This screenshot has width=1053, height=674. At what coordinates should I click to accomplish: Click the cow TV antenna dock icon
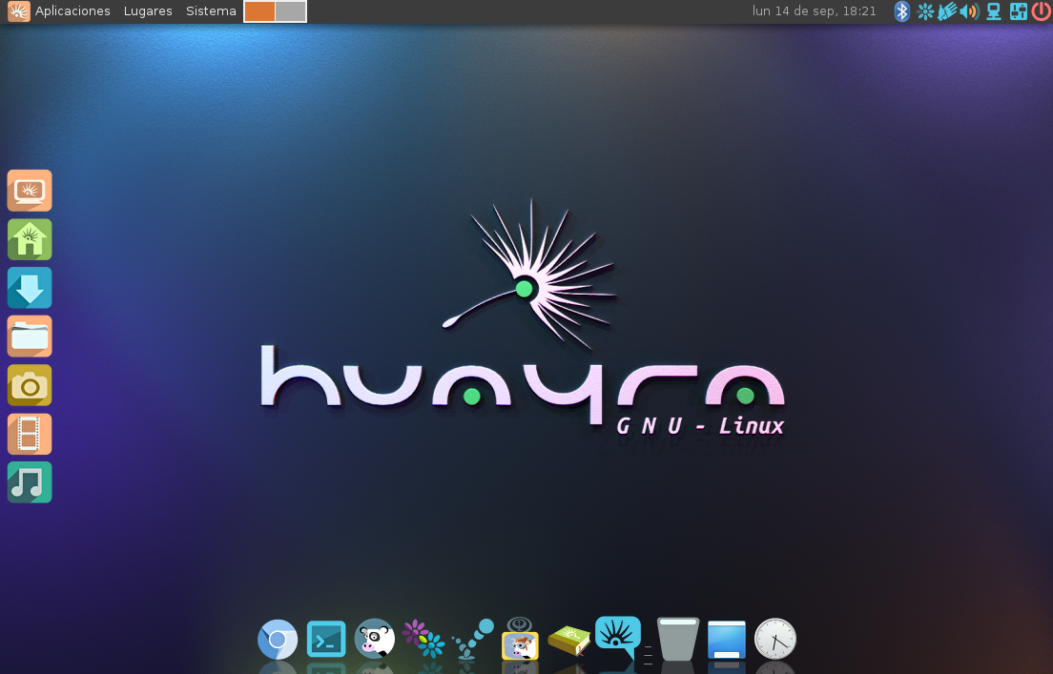tap(520, 639)
